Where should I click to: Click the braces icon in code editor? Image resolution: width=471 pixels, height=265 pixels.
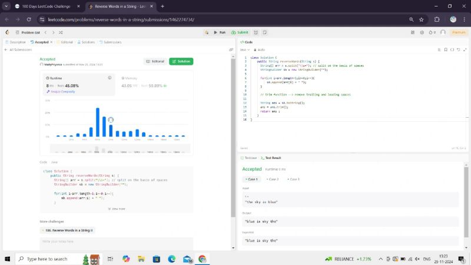point(452,50)
